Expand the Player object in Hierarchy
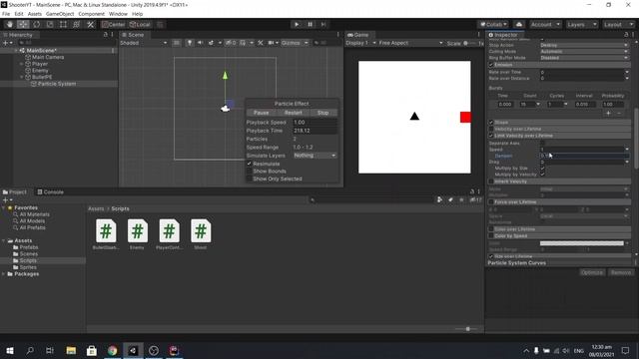 (22, 64)
